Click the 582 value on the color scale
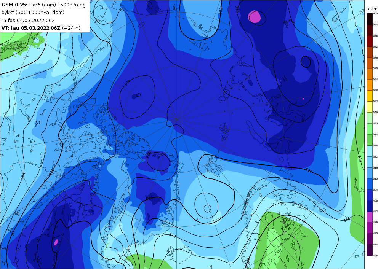This screenshot has width=381, height=269. pos(375,46)
